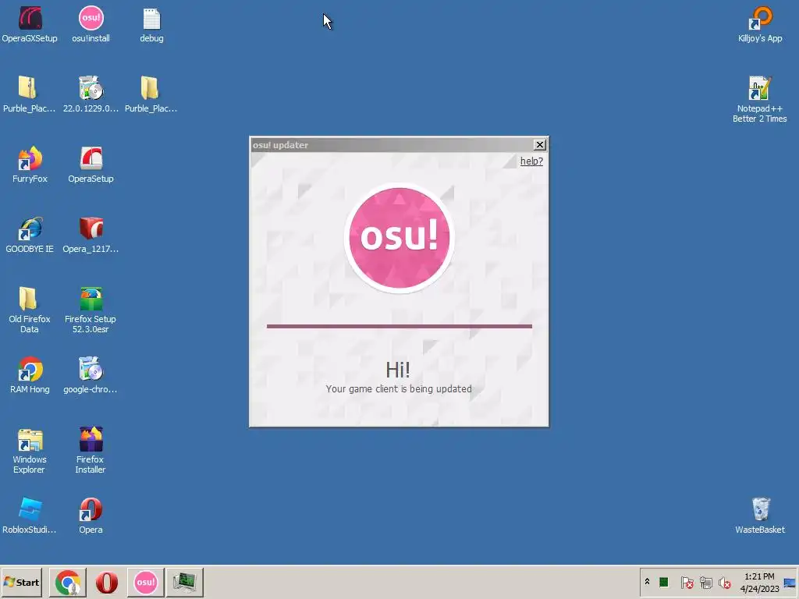799x599 pixels.
Task: Open Opera from the taskbar
Action: pos(106,582)
